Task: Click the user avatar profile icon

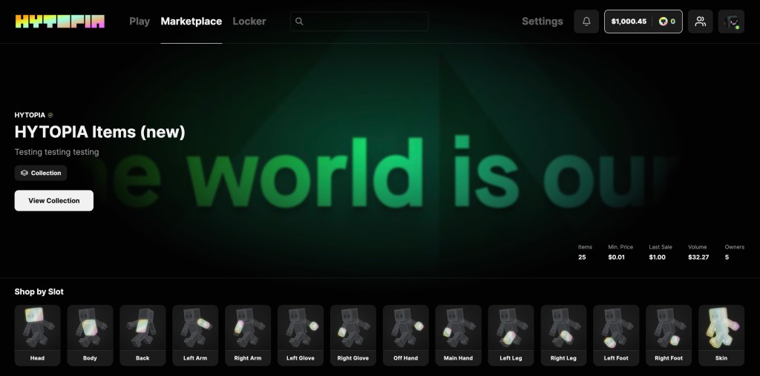Action: (731, 22)
